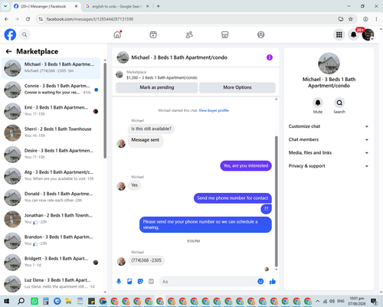Image resolution: width=383 pixels, height=307 pixels.
Task: Click the 'Send me phone number for contact' message
Action: pyautogui.click(x=233, y=198)
